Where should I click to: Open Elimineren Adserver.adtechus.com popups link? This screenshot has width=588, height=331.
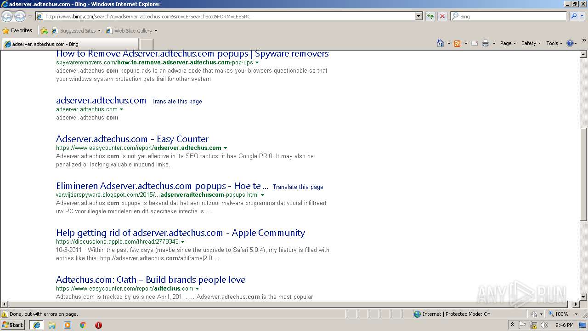162,186
